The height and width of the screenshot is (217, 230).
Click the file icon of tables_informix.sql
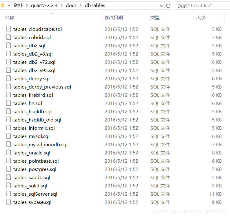point(9,128)
